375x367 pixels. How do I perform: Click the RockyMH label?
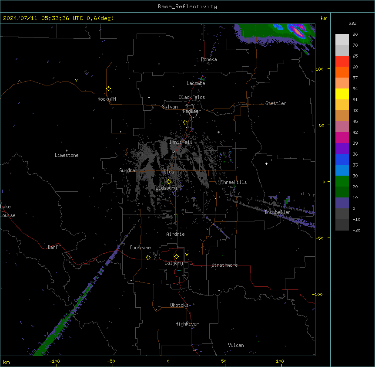tap(107, 99)
